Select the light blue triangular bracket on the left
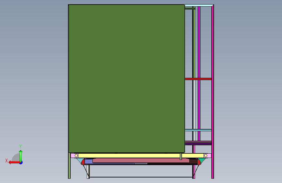This screenshot has height=183, width=282. click(80, 160)
